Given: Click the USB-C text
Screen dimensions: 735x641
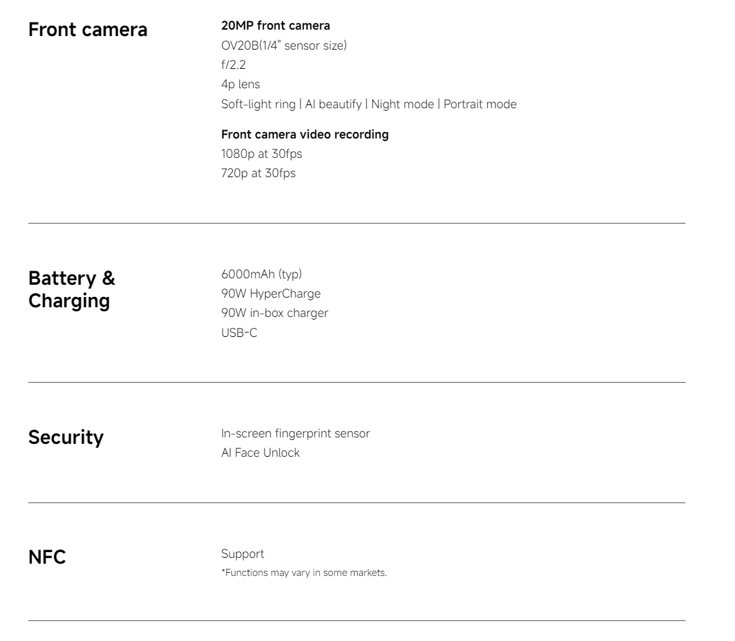Looking at the screenshot, I should tap(239, 332).
